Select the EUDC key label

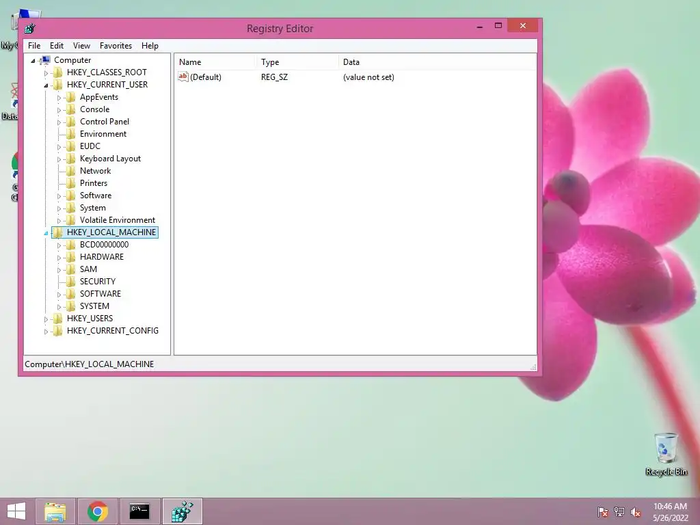[90, 146]
